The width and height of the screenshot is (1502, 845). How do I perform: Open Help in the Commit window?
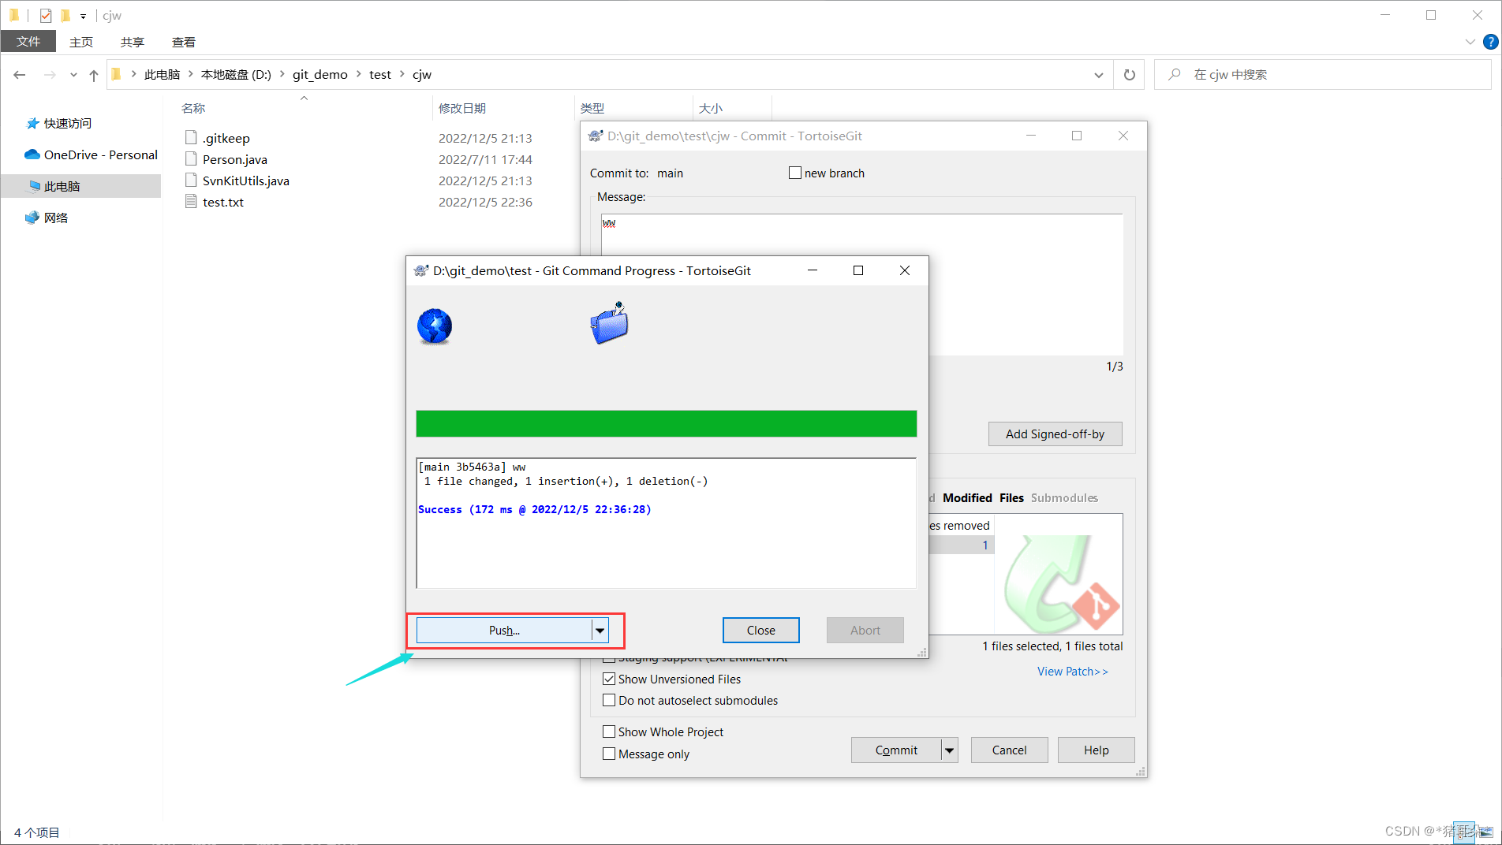[x=1096, y=750]
